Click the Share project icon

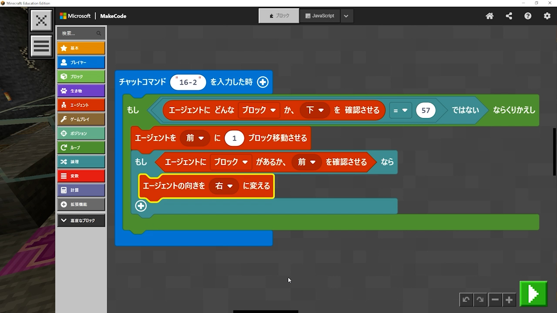(509, 16)
